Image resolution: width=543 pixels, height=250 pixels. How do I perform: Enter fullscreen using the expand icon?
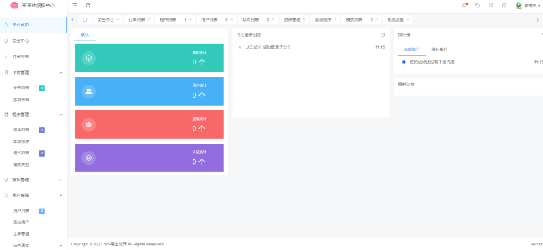coord(491,5)
